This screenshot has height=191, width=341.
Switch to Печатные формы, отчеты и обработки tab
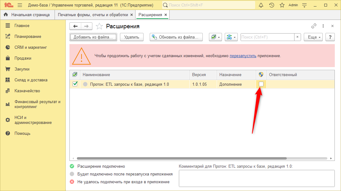click(93, 15)
